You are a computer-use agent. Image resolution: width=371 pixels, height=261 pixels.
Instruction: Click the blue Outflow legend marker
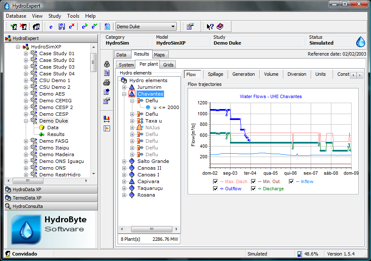pyautogui.click(x=222, y=189)
